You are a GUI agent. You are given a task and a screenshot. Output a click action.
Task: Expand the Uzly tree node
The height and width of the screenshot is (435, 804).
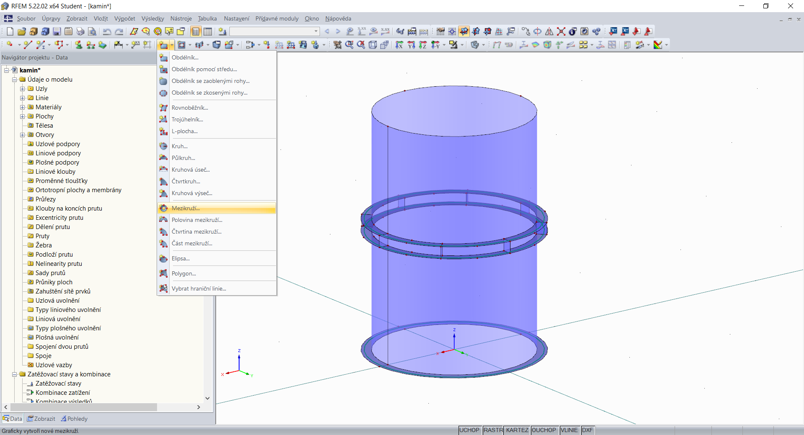click(23, 89)
